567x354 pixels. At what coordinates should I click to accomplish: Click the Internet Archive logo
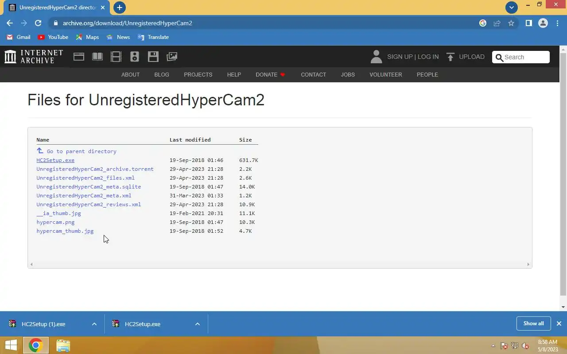tap(34, 57)
